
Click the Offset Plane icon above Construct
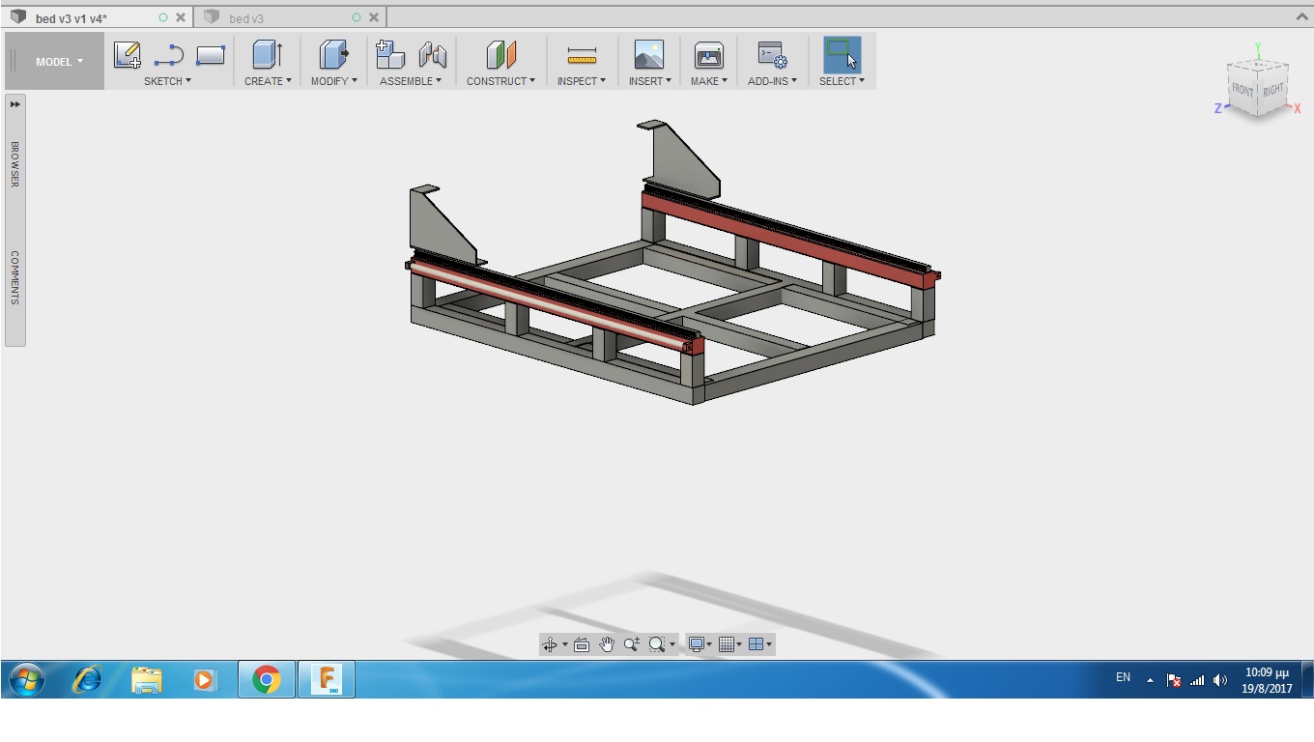[x=500, y=55]
